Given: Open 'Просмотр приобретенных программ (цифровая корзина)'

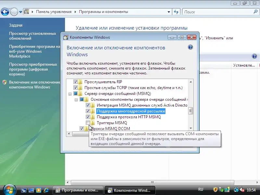Looking at the screenshot, I should (x=33, y=69).
